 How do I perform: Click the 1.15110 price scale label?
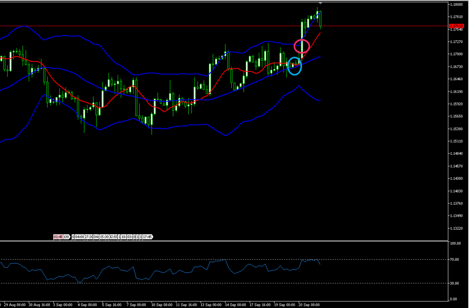(457, 141)
